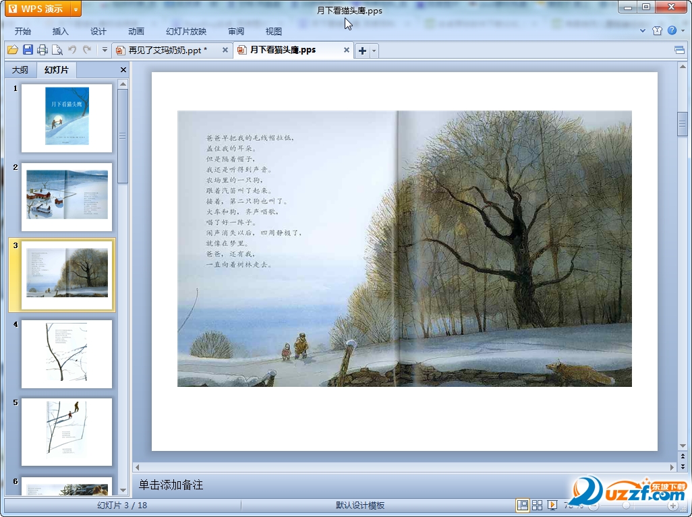Click the zoom slider handle
The width and height of the screenshot is (692, 517).
coord(627,506)
